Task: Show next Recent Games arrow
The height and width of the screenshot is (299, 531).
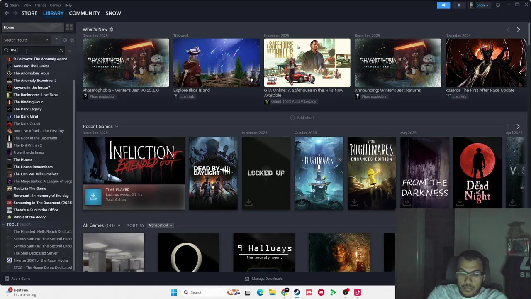Action: 518,126
